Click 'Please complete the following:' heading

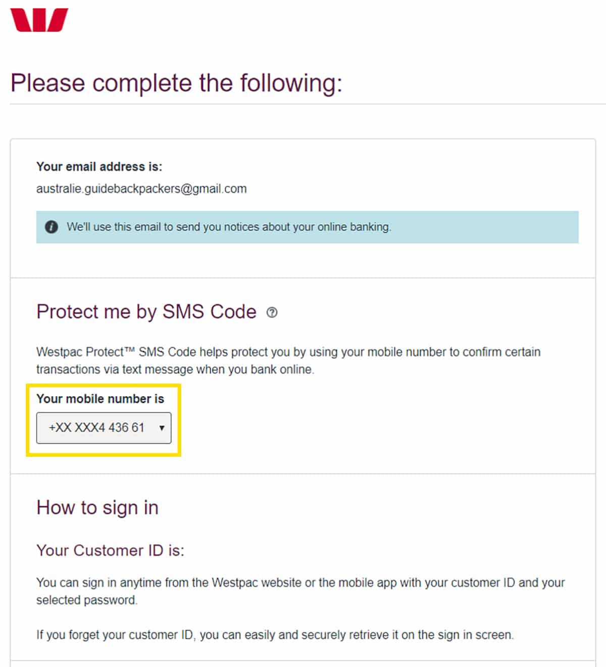tap(176, 83)
